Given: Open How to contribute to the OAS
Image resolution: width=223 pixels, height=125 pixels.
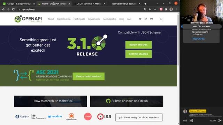Looking at the screenshot, I should coord(51,101).
